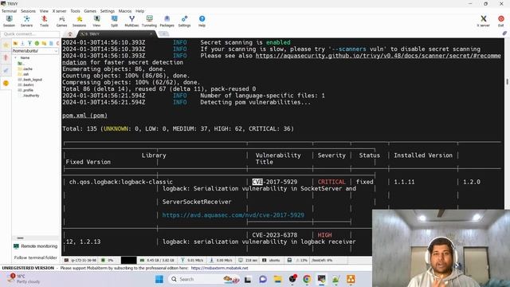Click the SFTP download icon
The image size is (510, 287).
(x=22, y=43)
